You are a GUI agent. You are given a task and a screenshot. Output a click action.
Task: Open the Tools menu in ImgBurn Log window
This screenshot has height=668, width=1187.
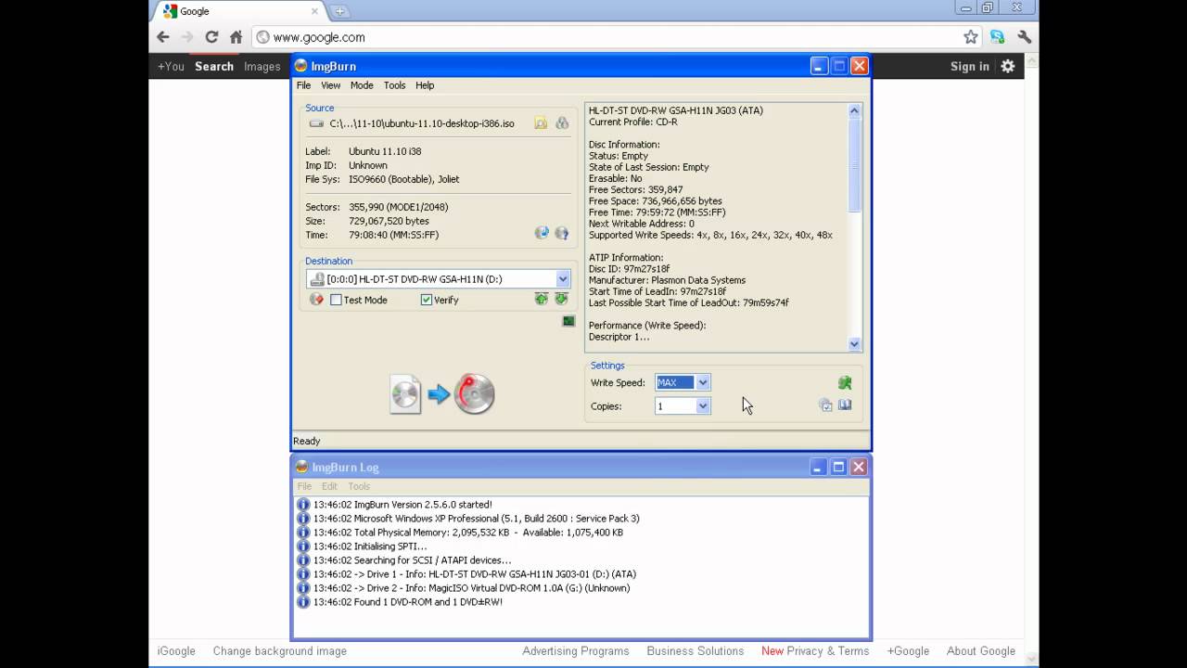click(x=359, y=486)
